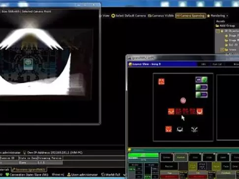Open the View menu

[106, 16]
